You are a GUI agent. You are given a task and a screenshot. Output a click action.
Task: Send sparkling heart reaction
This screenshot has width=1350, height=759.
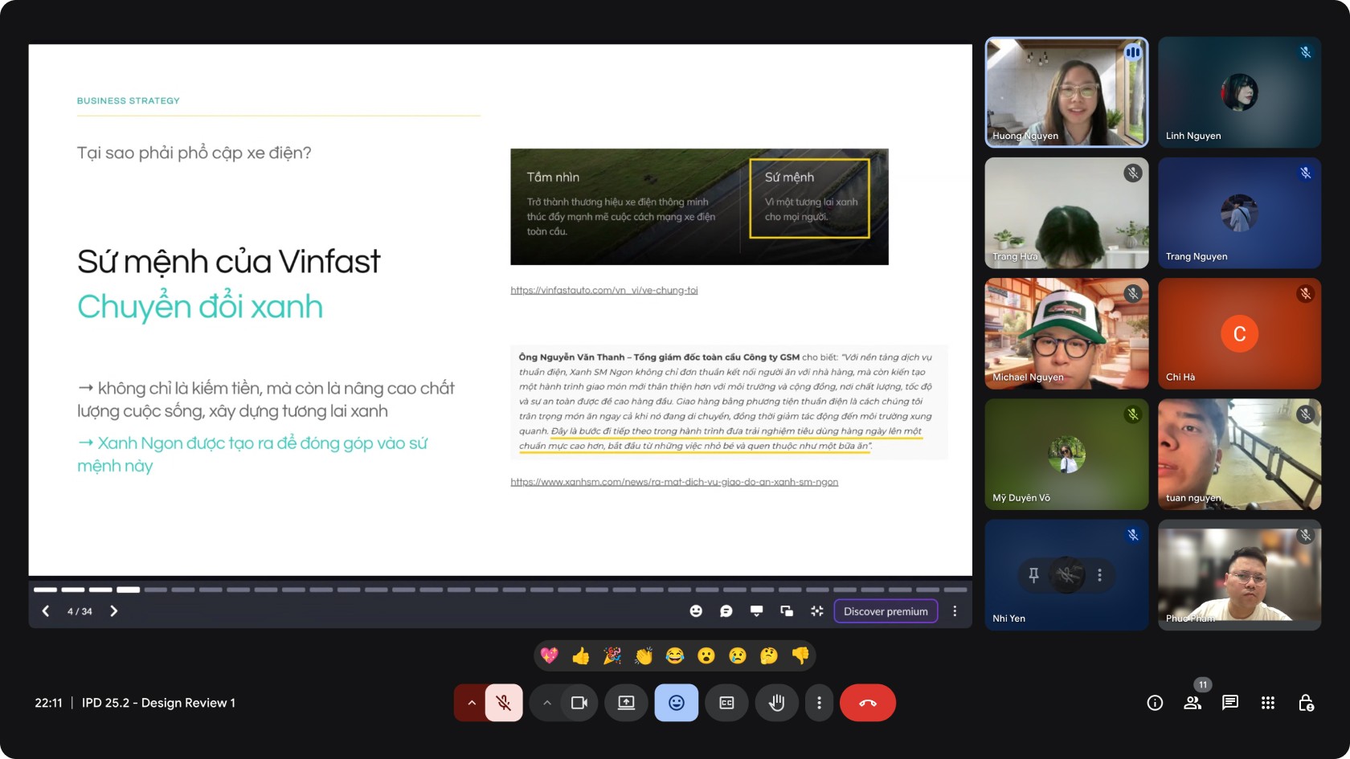pos(550,655)
